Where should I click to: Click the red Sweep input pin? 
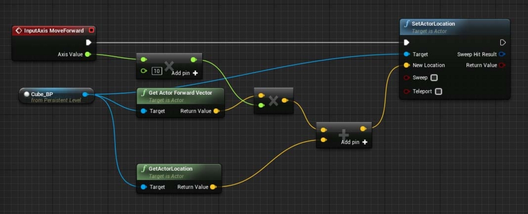[x=407, y=78]
